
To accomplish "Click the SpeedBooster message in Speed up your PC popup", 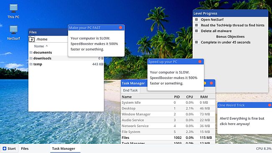I will point(173,78).
